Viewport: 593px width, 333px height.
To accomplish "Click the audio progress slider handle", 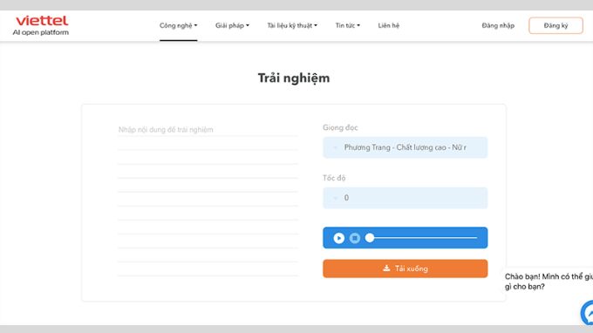I will point(370,238).
